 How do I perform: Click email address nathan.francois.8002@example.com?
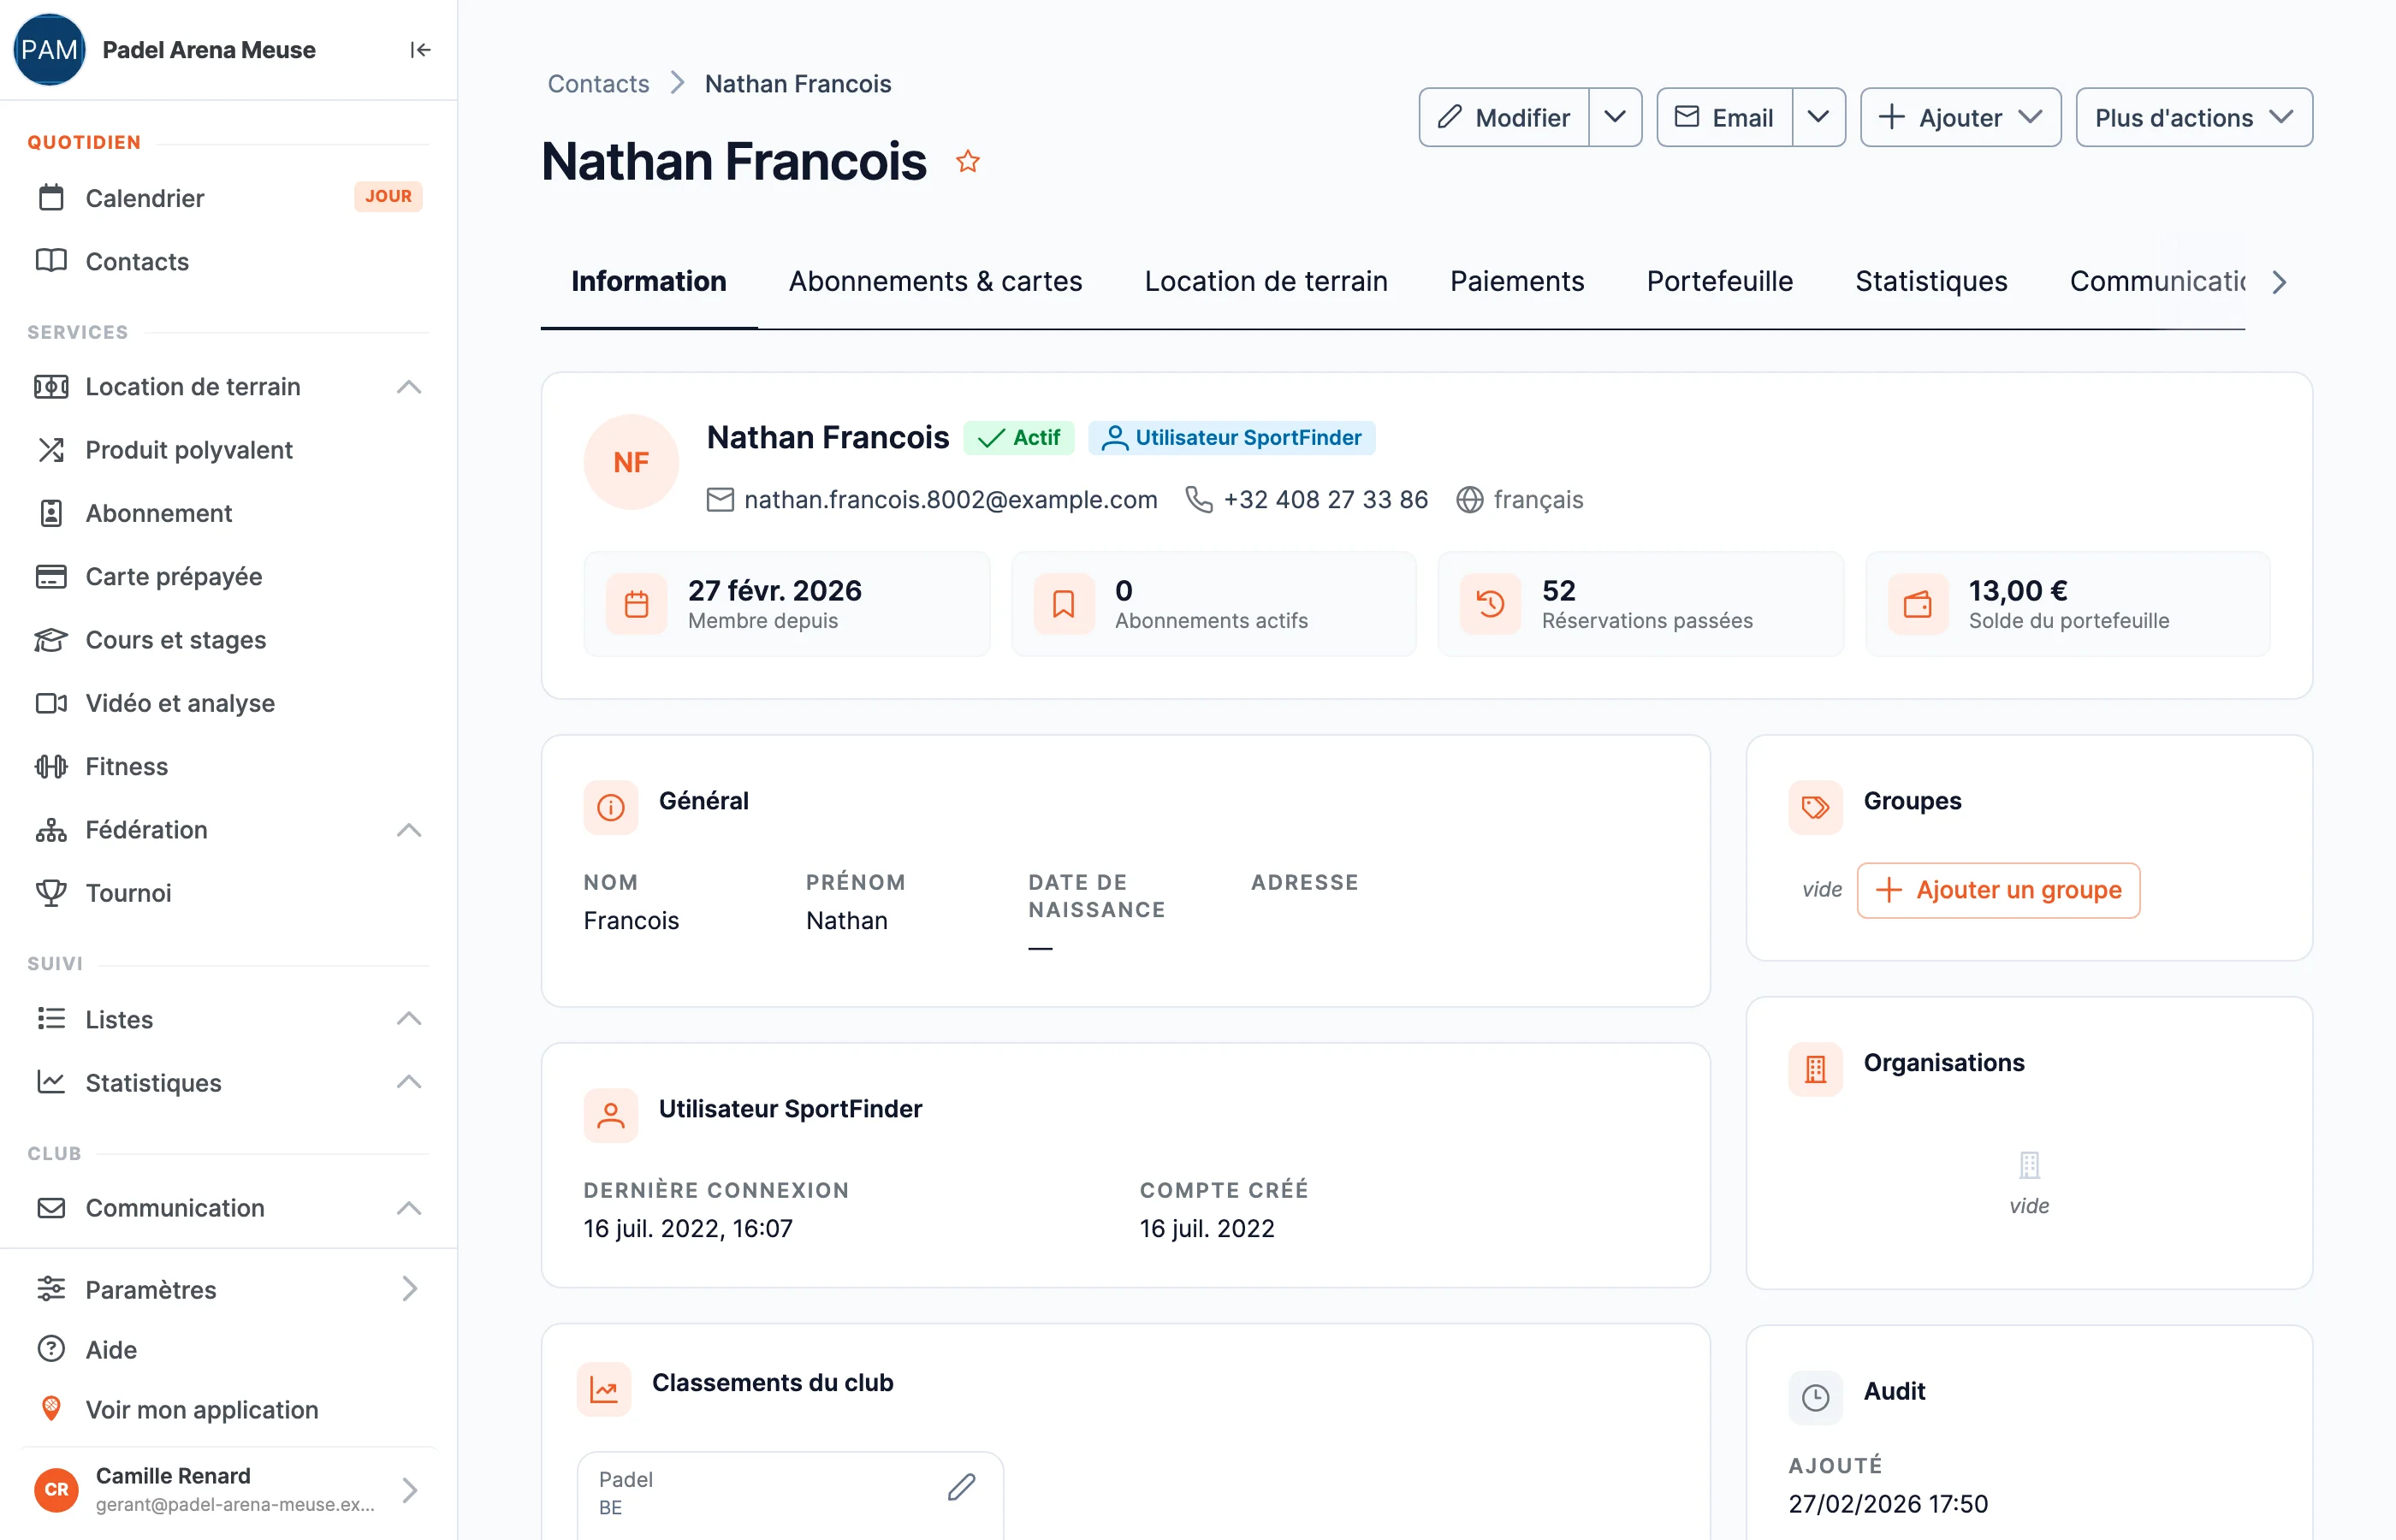click(x=950, y=499)
